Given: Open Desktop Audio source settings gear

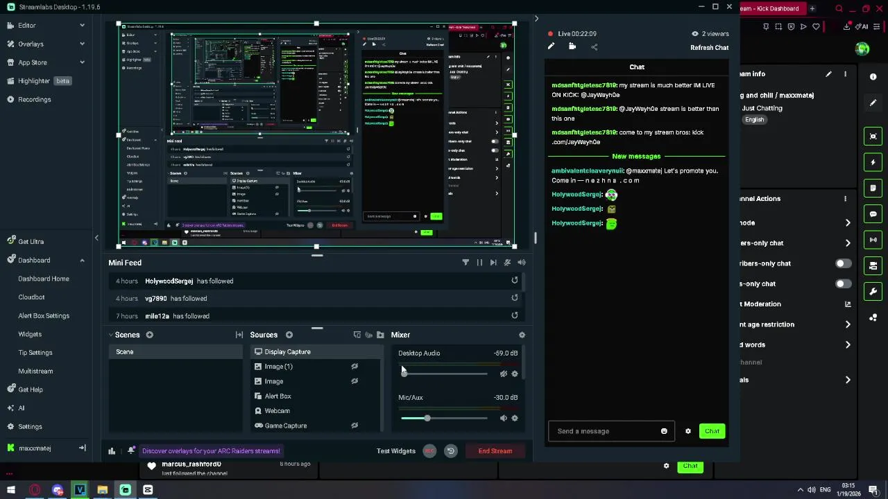Looking at the screenshot, I should (x=515, y=374).
